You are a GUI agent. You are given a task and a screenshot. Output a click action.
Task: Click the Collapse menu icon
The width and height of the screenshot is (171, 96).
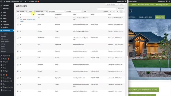coord(1,90)
